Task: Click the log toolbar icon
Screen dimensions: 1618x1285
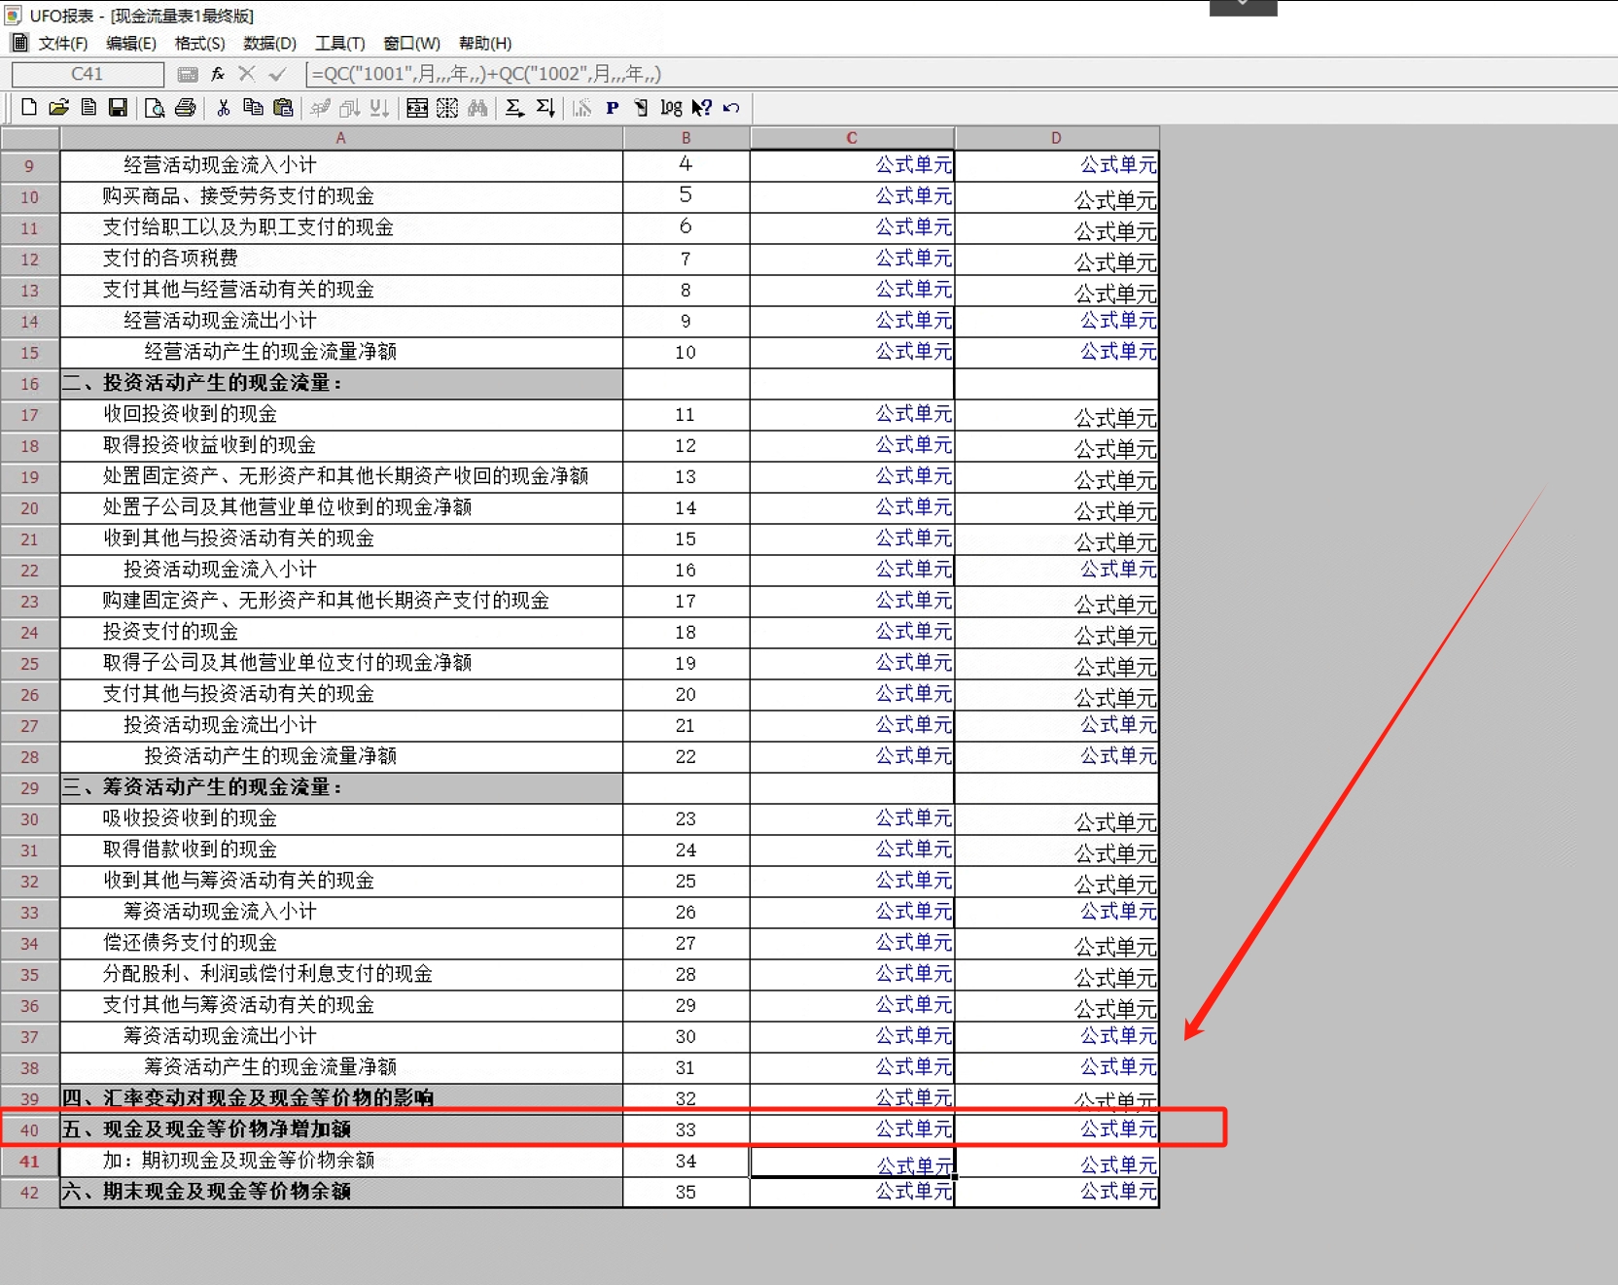Action: click(x=671, y=108)
